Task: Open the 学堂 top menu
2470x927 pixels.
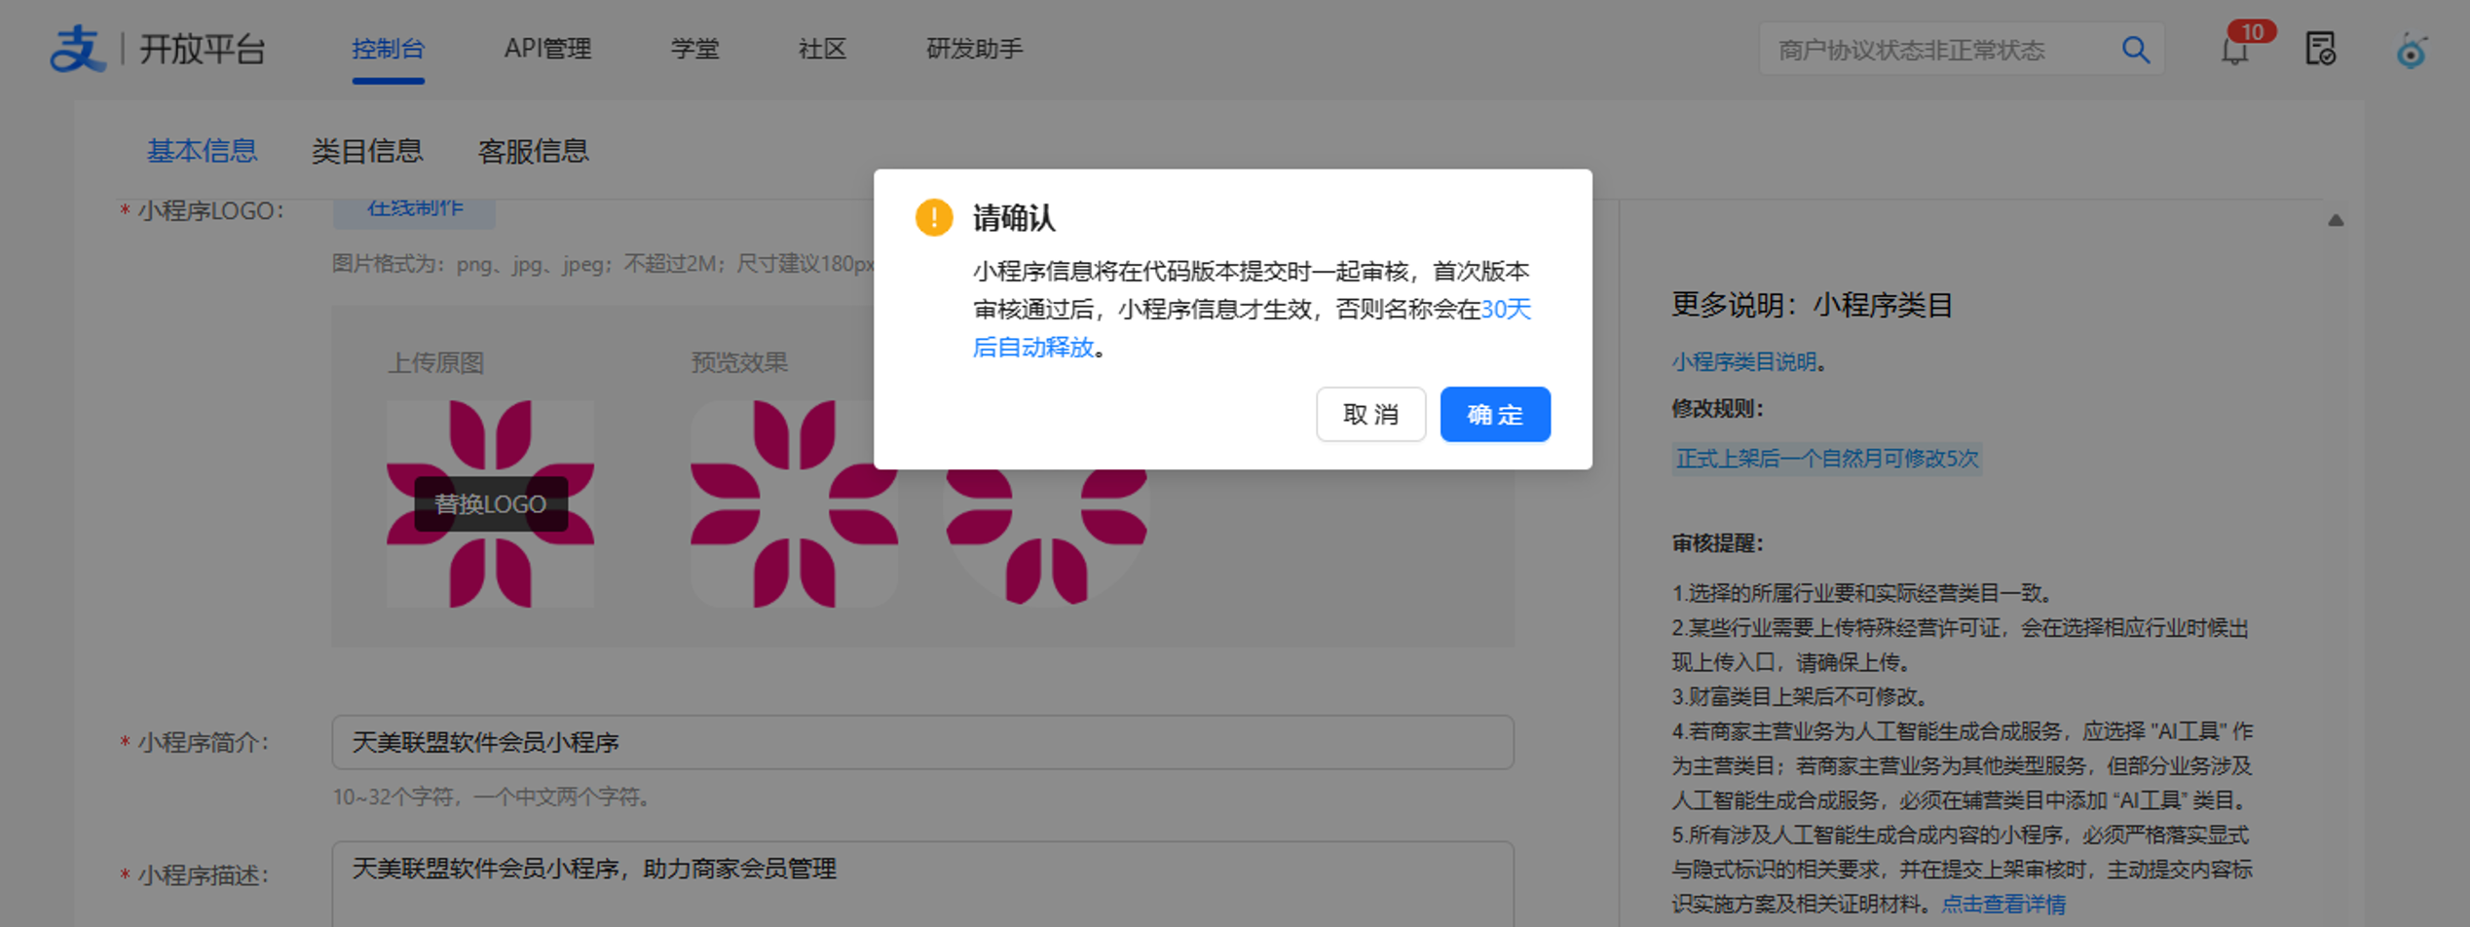Action: [694, 49]
